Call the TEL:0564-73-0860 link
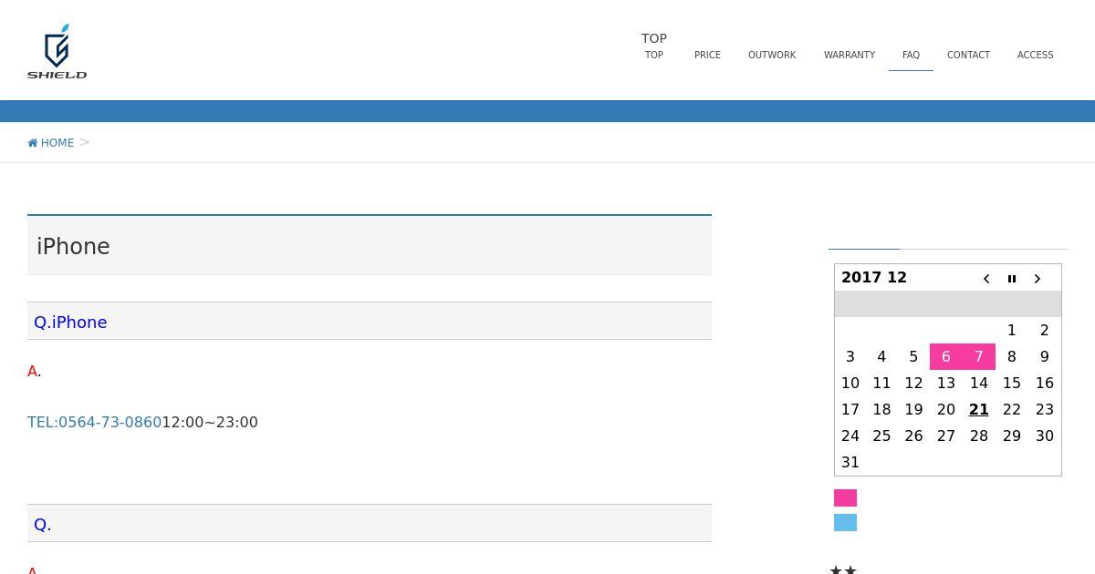 pyautogui.click(x=95, y=423)
